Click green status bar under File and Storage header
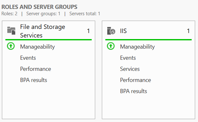The image size is (198, 122). pos(49,40)
